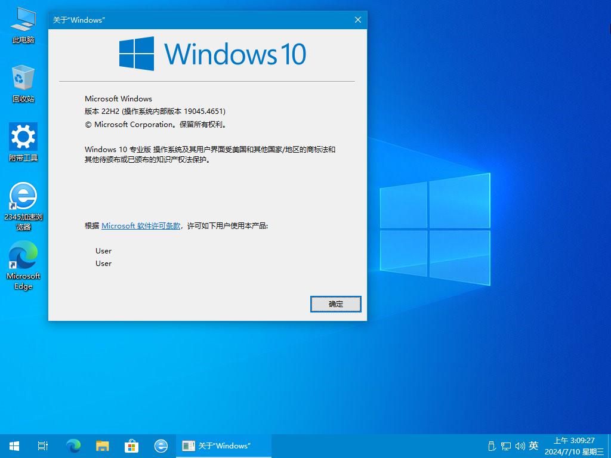Switch the 英 input method indicator
611x458 pixels.
[x=534, y=446]
